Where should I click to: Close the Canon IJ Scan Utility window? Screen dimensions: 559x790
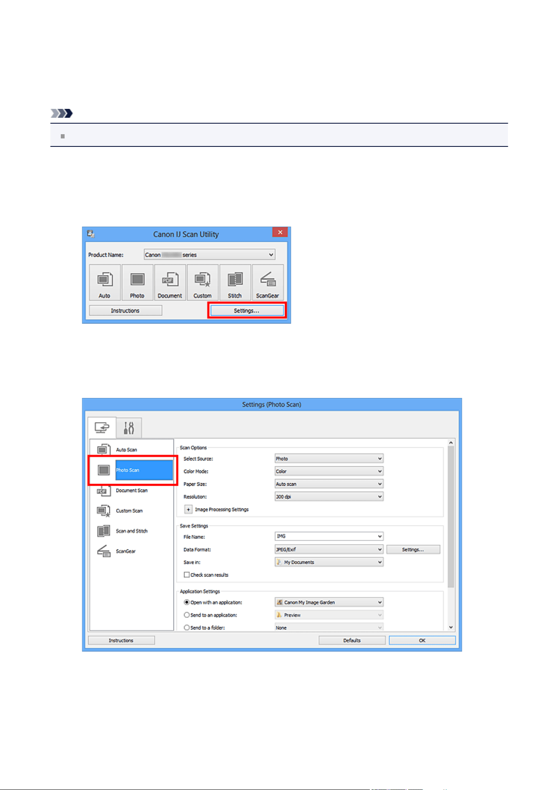[x=280, y=233]
